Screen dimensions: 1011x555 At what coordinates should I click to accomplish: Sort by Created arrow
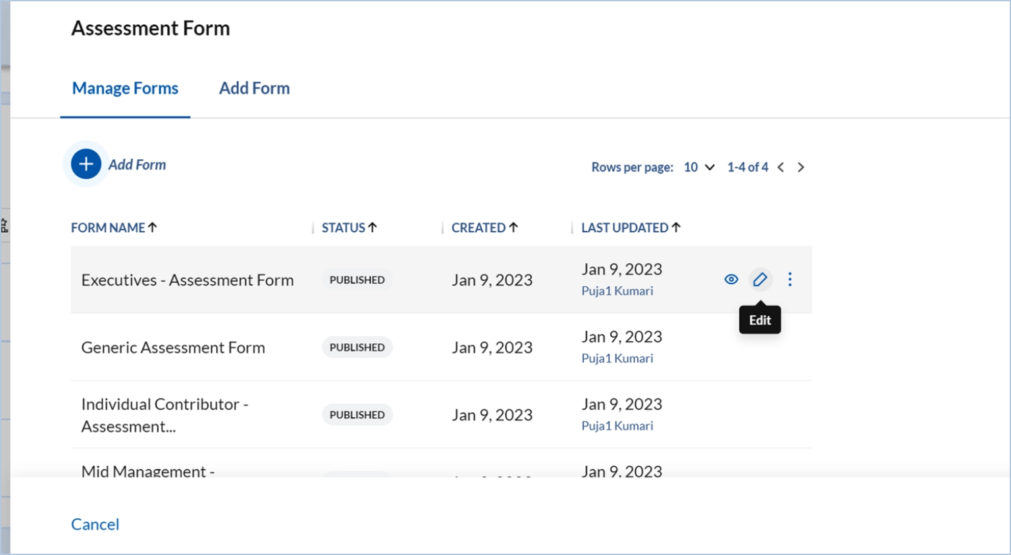click(x=513, y=228)
